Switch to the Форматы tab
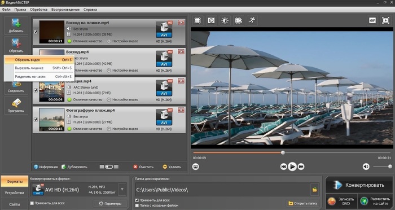395x210 pixels. tap(14, 182)
